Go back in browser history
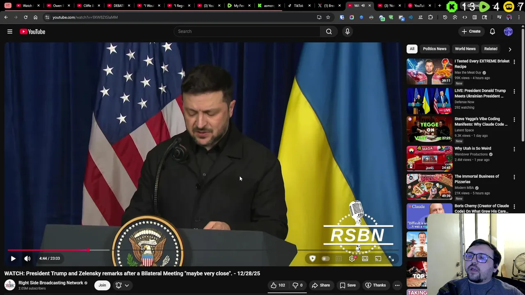This screenshot has width=525, height=295. 6,17
